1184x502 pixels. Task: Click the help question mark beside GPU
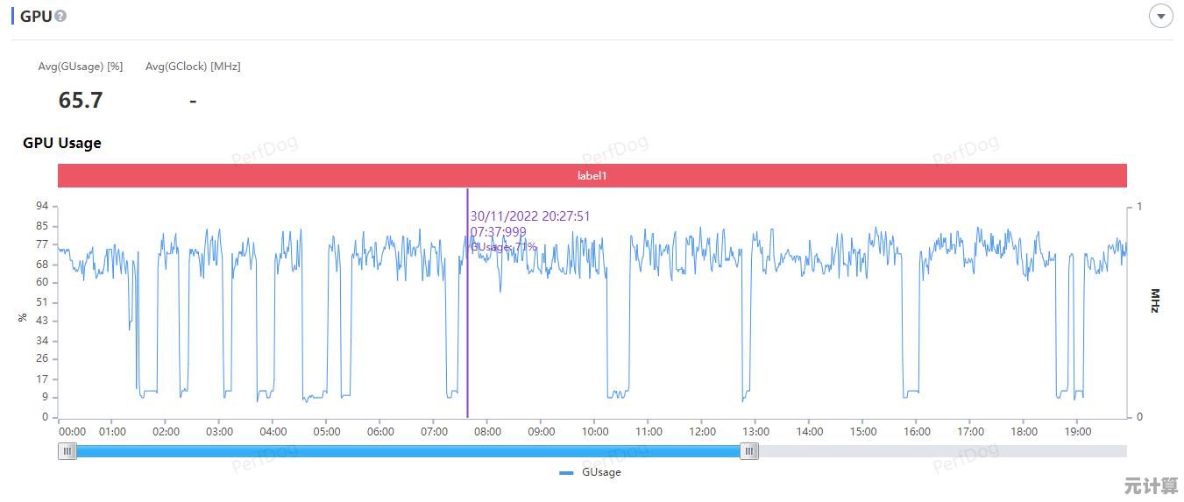coord(60,17)
